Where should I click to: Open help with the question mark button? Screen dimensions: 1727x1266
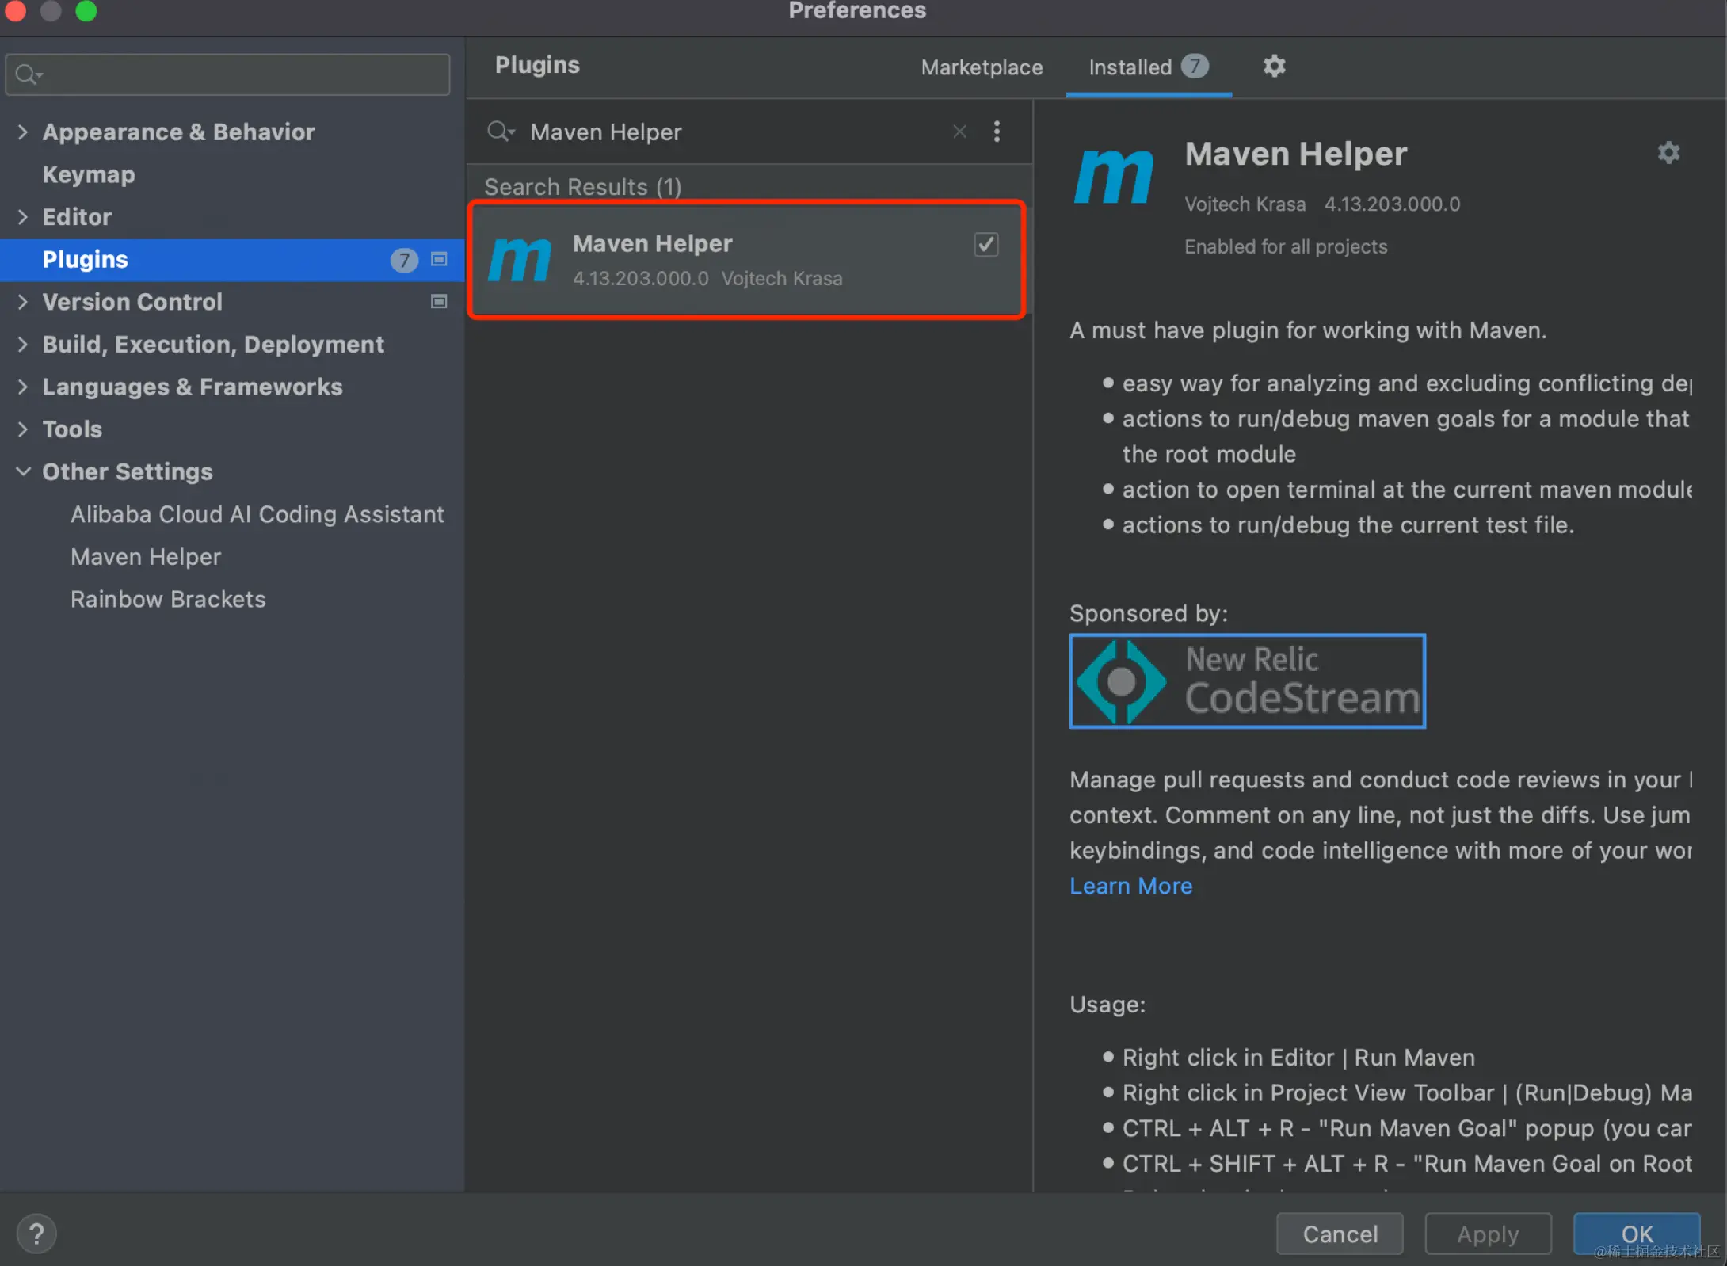[x=36, y=1234]
